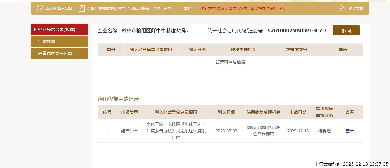Viewport: 390px width, 168px height.
Task: Click the arrow marker beside 经营异常名录(状态)
Action: (x=35, y=30)
